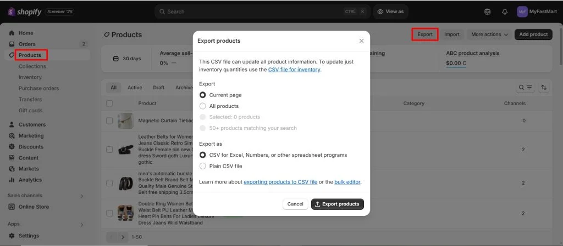Choose CSV for Excel, Numbers export format
The height and width of the screenshot is (246, 563).
(202, 155)
